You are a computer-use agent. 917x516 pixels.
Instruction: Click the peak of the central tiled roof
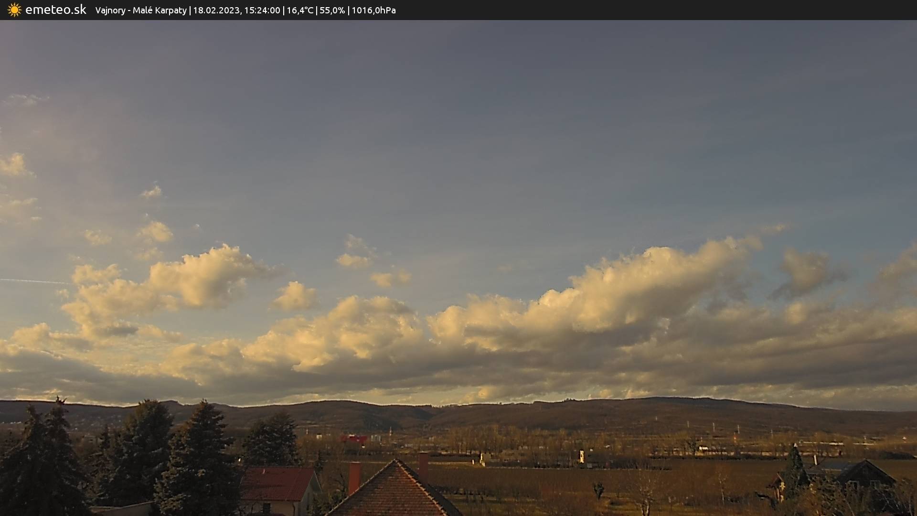(x=395, y=462)
